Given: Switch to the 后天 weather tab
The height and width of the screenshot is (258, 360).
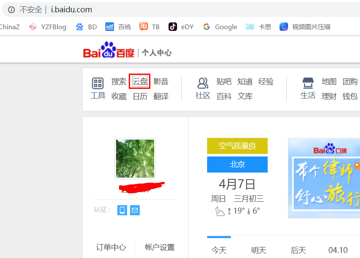Looking at the screenshot, I should pos(298,250).
